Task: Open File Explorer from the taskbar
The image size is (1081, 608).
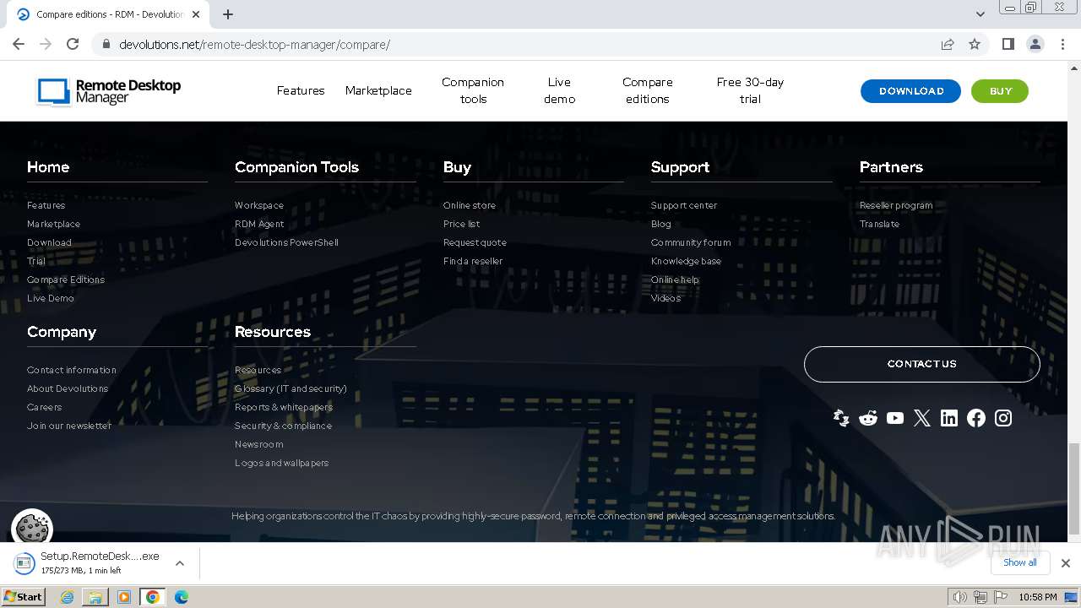Action: point(95,597)
